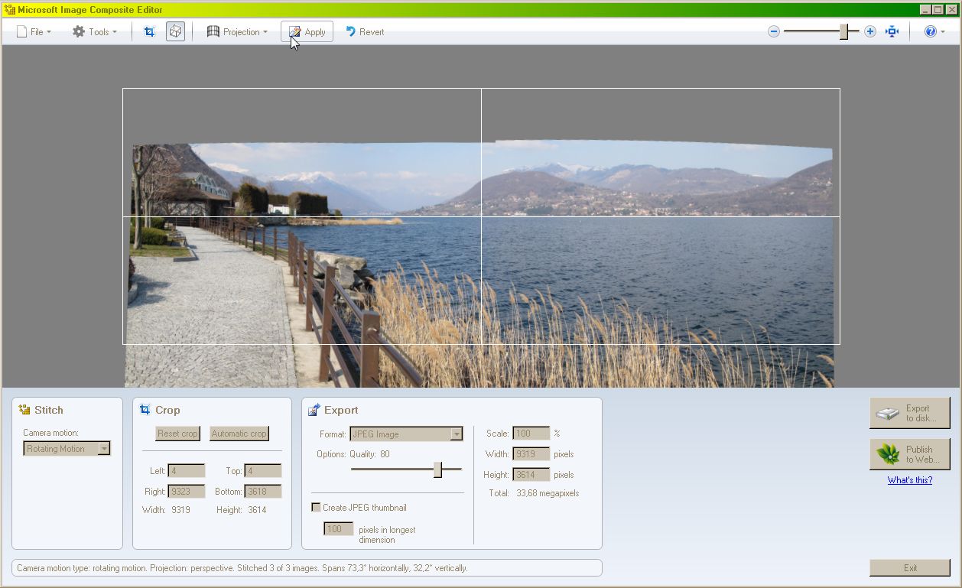Click the application icon in title bar
The height and width of the screenshot is (588, 962).
9,10
